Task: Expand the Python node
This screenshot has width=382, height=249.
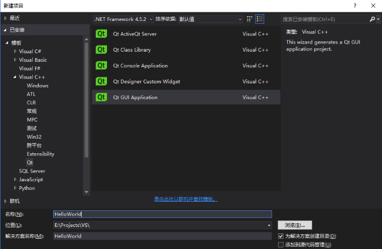Action: (15, 188)
